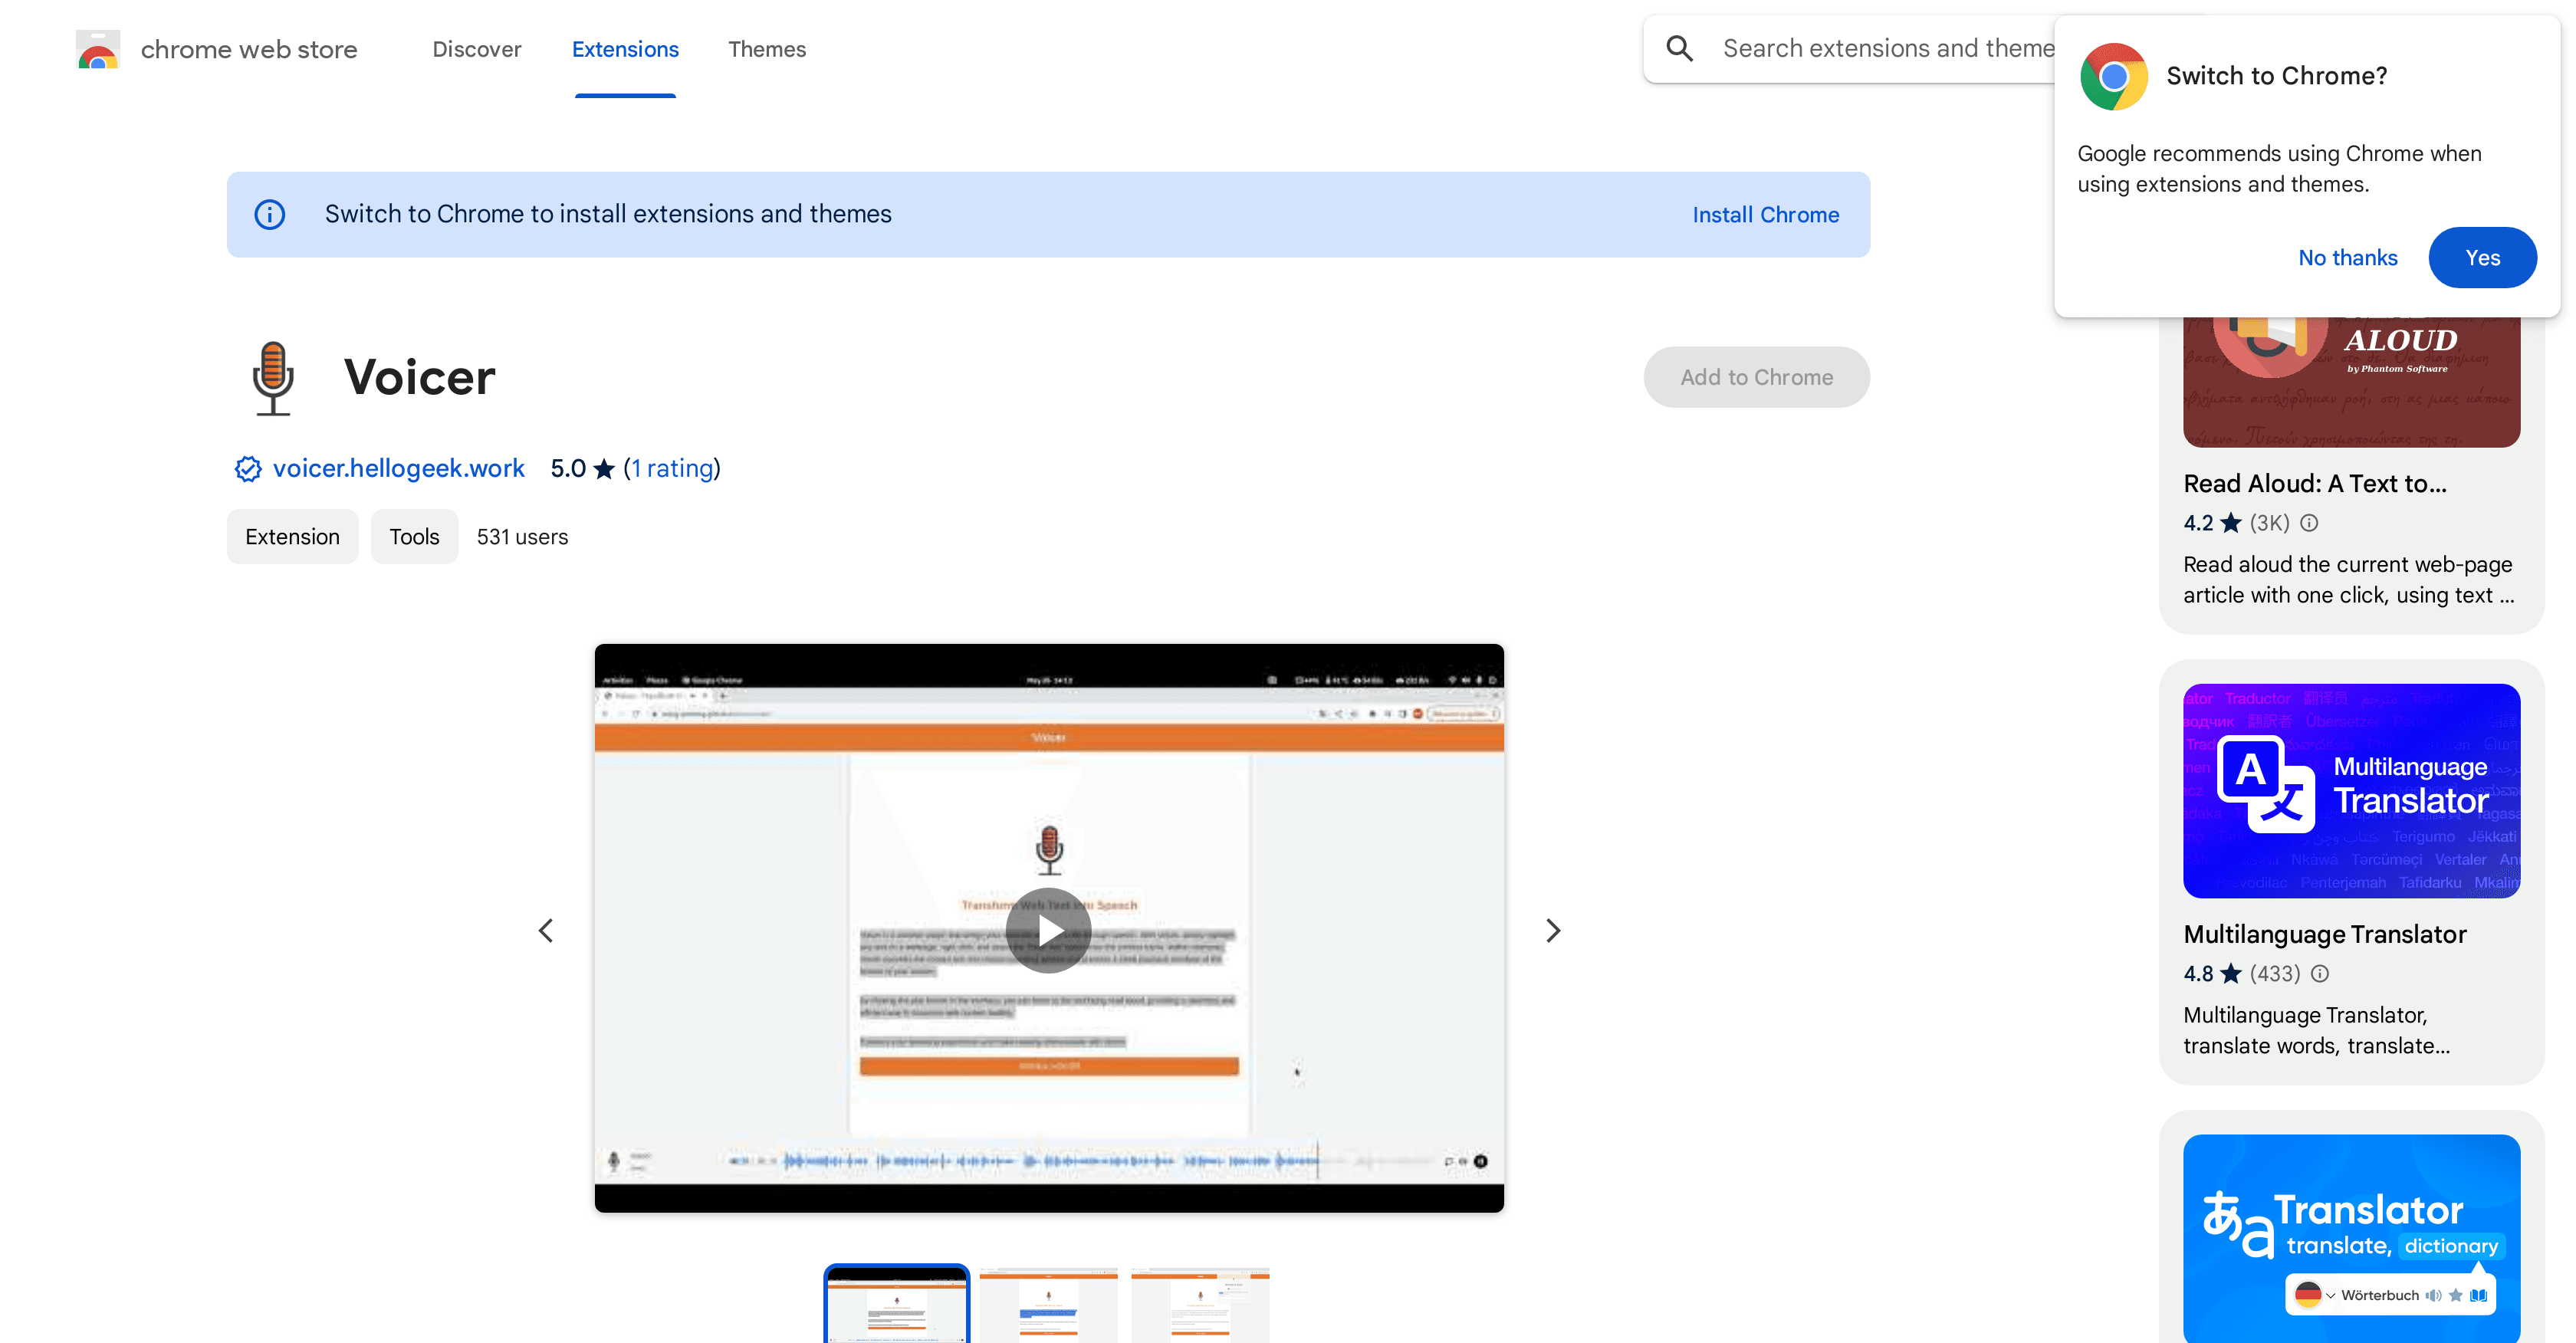Click the info icon in the blue banner
The width and height of the screenshot is (2576, 1343).
(270, 214)
